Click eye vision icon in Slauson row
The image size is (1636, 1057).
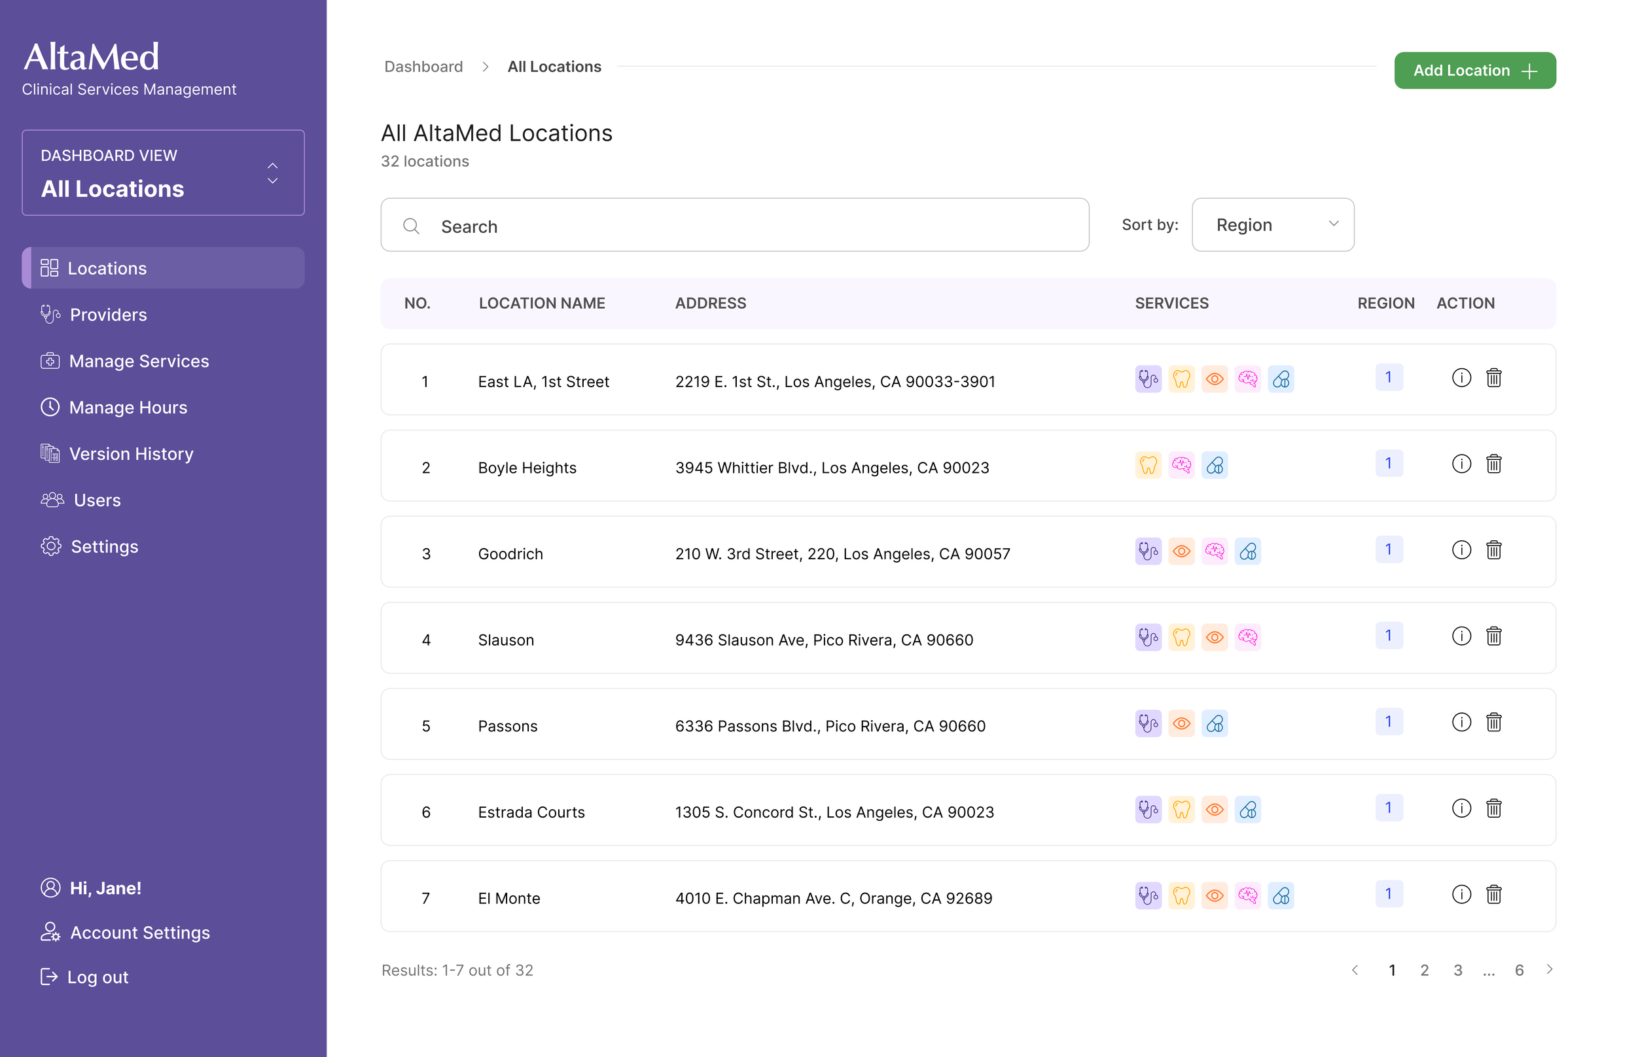[1214, 638]
